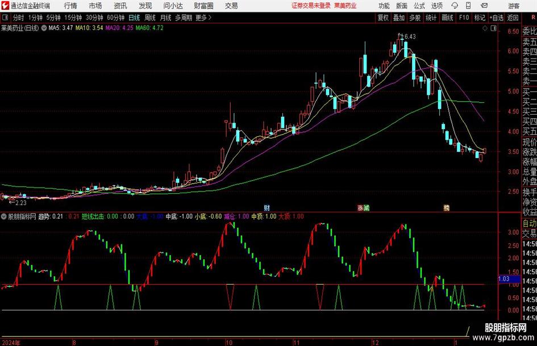Open the 多周期 multi-period view
The height and width of the screenshot is (346, 537).
pos(184,18)
